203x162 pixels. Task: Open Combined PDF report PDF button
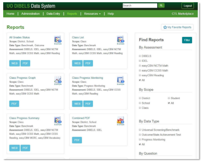(x=77, y=140)
